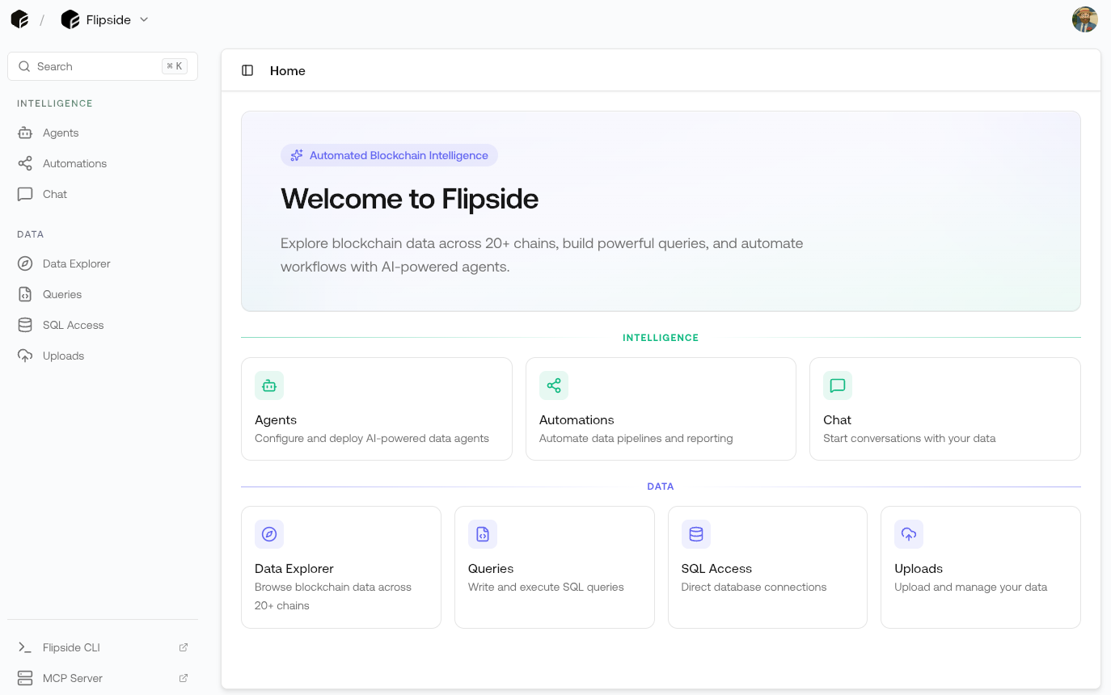Click the ⌘K shortcut badge in search
The width and height of the screenshot is (1111, 695).
pos(175,66)
